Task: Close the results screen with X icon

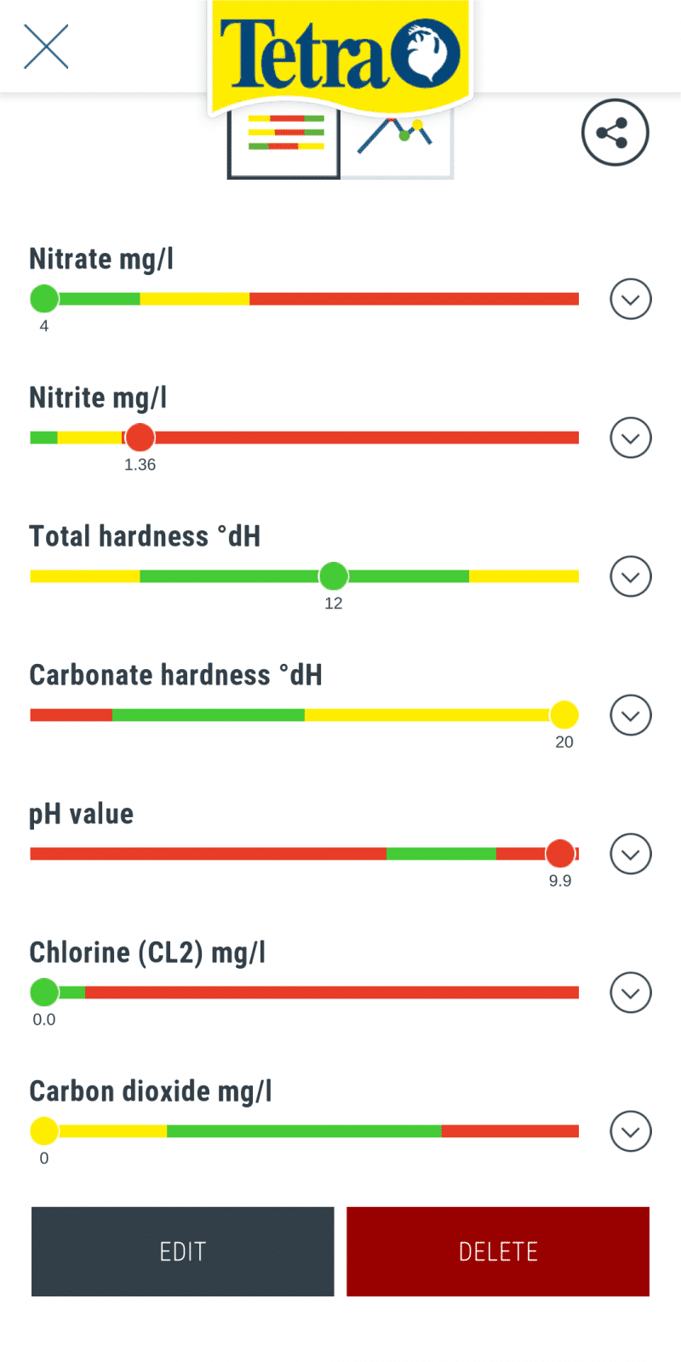Action: [x=46, y=46]
